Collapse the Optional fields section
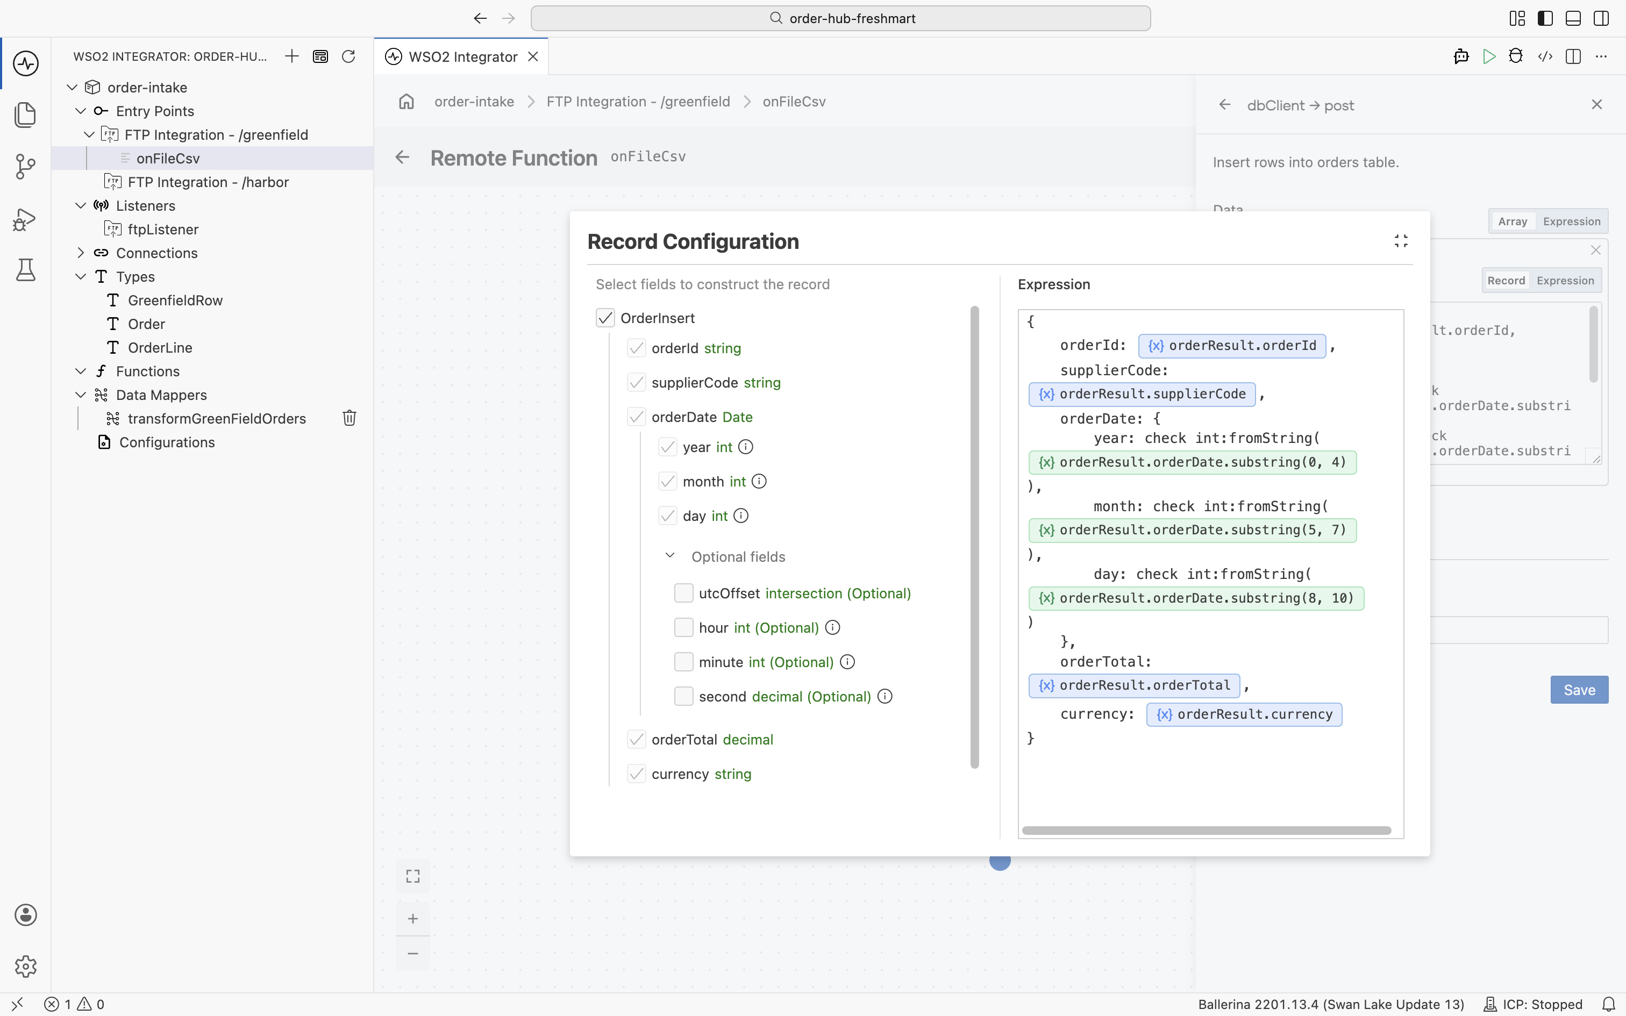 click(670, 556)
